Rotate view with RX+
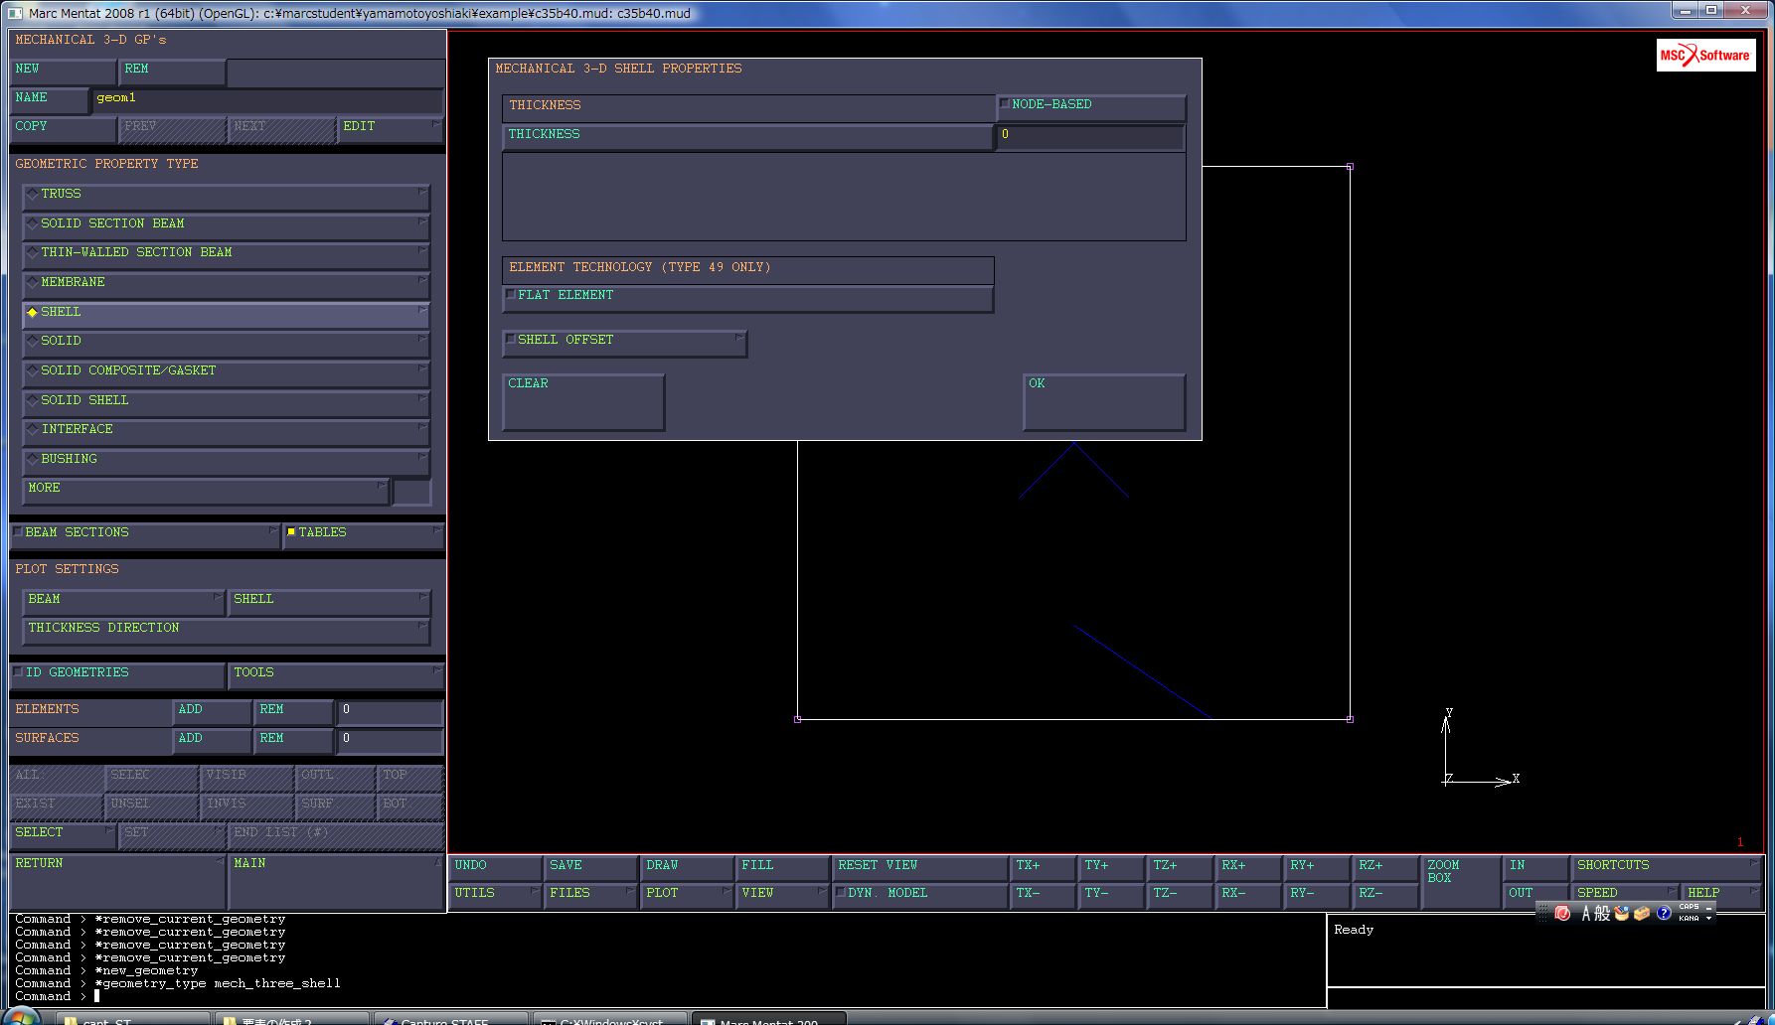The image size is (1775, 1025). pos(1247,867)
